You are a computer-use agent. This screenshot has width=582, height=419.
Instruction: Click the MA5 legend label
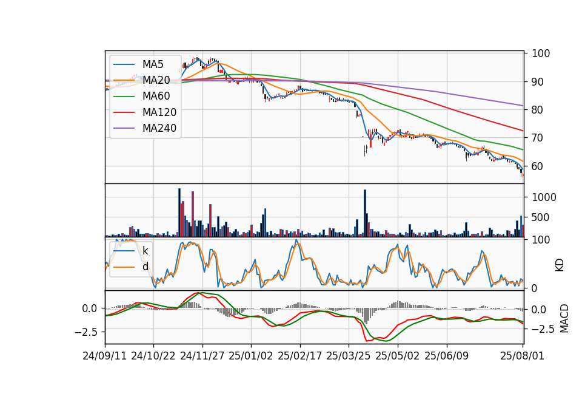coord(153,64)
